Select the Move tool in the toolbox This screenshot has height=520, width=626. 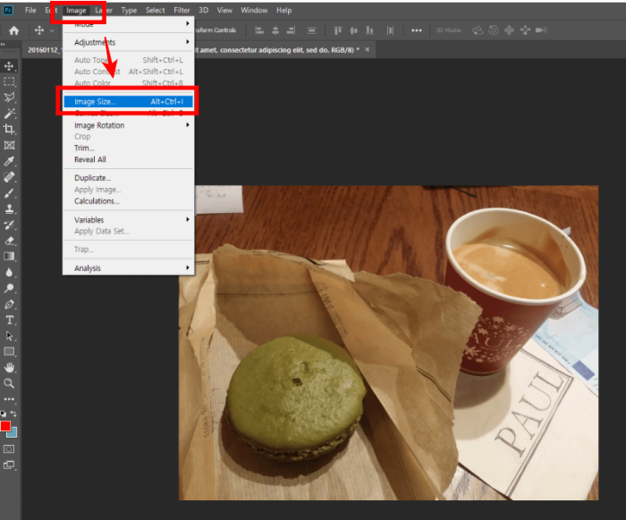coord(9,66)
